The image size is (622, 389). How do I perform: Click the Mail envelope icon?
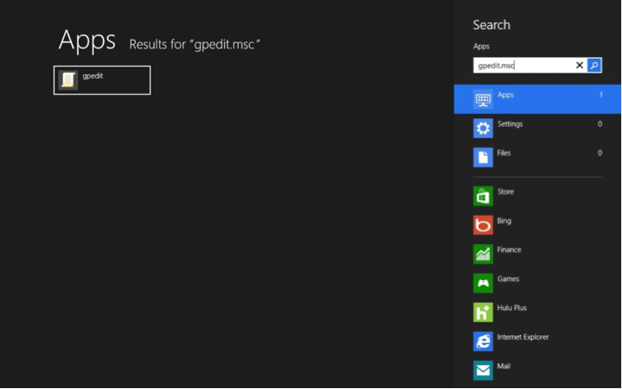click(x=484, y=370)
